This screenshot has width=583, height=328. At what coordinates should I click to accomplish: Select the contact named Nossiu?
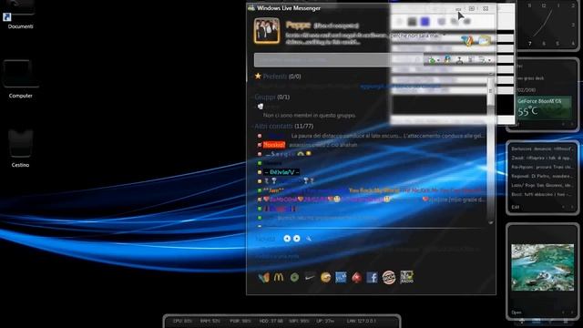[x=274, y=145]
